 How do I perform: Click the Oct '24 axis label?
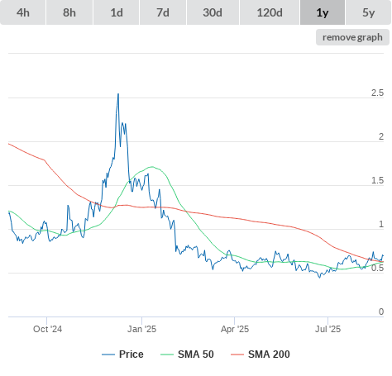click(x=47, y=329)
